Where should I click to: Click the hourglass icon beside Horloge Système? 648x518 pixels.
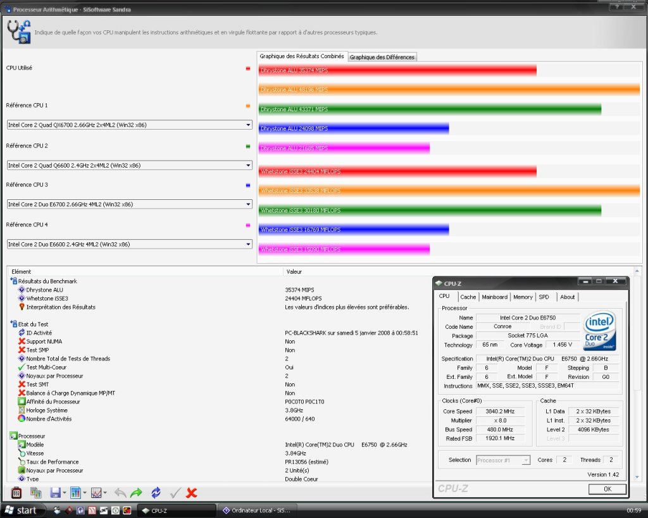coord(22,410)
